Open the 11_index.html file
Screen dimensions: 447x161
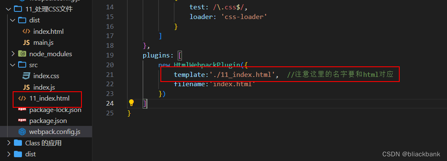[49, 98]
